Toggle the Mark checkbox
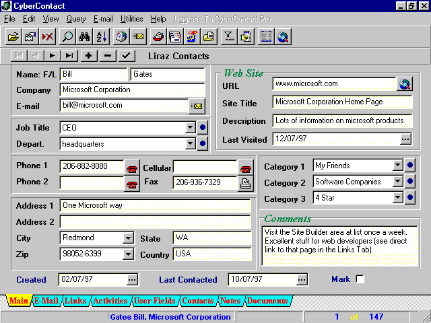 (360, 279)
